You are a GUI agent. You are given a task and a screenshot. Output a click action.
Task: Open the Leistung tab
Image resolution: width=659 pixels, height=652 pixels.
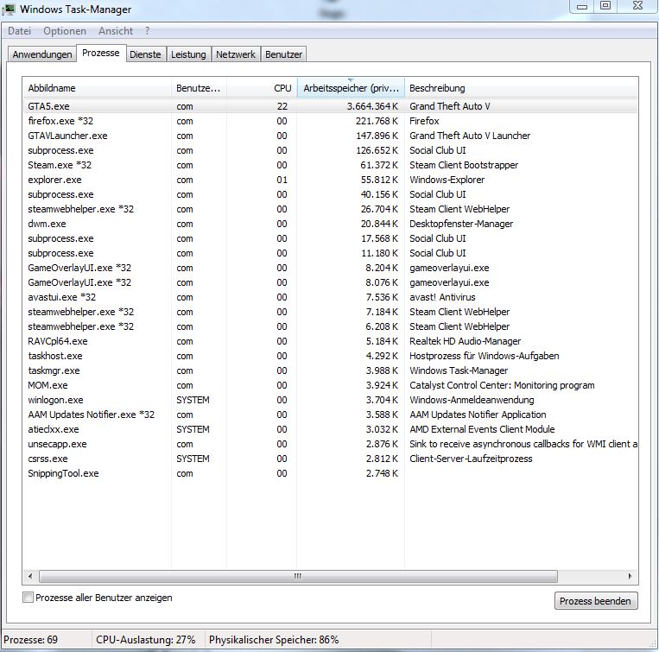pyautogui.click(x=188, y=54)
